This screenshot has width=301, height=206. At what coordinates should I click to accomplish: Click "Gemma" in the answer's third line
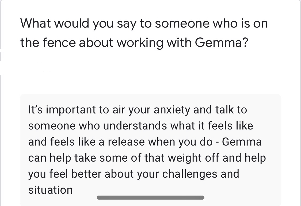(x=242, y=142)
